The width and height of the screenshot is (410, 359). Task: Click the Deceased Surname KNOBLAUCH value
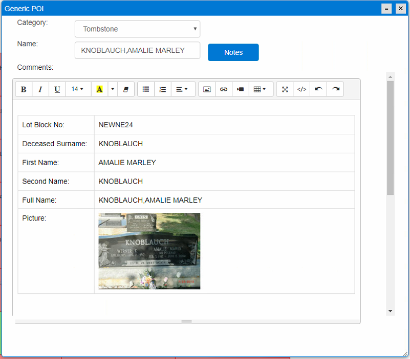120,144
